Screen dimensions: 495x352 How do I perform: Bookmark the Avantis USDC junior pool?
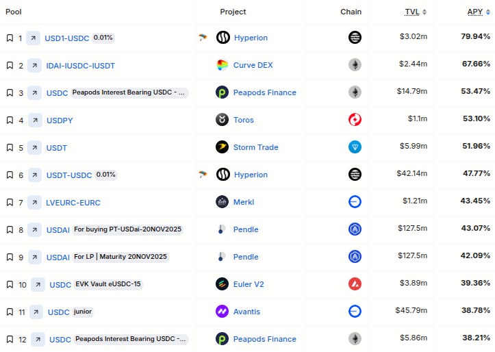coord(10,312)
